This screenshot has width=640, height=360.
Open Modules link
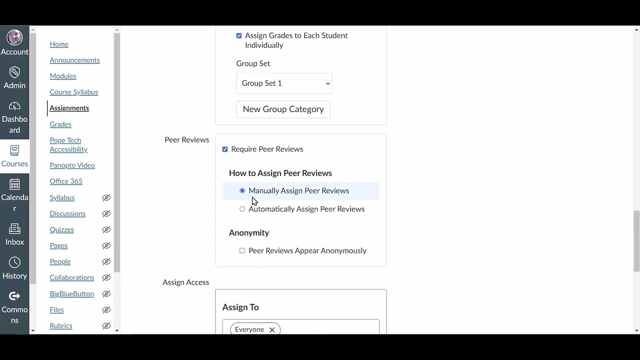pos(63,76)
